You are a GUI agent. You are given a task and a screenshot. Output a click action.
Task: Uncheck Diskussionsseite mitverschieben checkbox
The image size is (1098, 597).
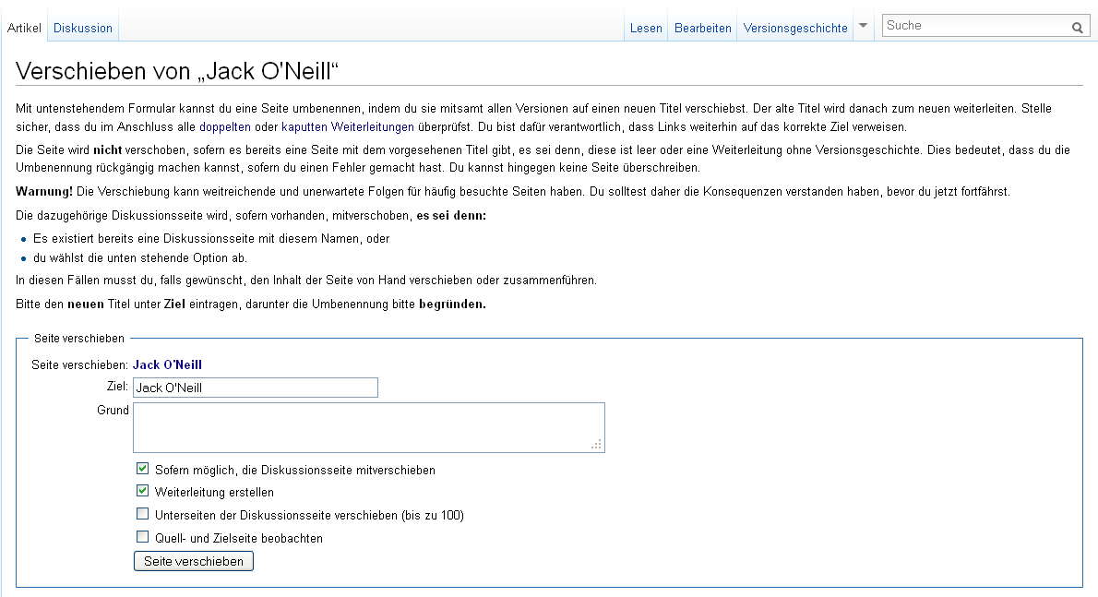[x=142, y=469]
